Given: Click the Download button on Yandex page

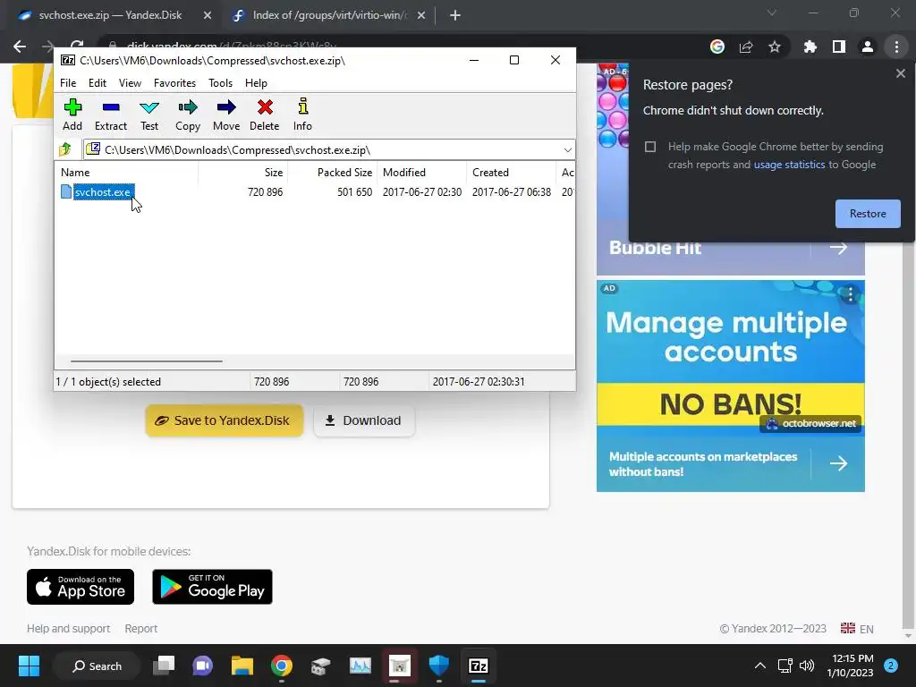Looking at the screenshot, I should click(364, 420).
